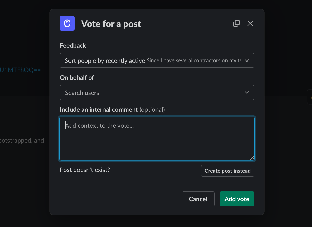Open the background link ending U1MTFhOQ==
312x227 pixels.
pyautogui.click(x=20, y=70)
